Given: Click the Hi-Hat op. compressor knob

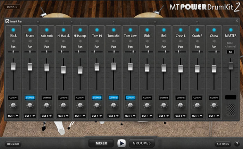Looking at the screenshot, I should pyautogui.click(x=80, y=105).
